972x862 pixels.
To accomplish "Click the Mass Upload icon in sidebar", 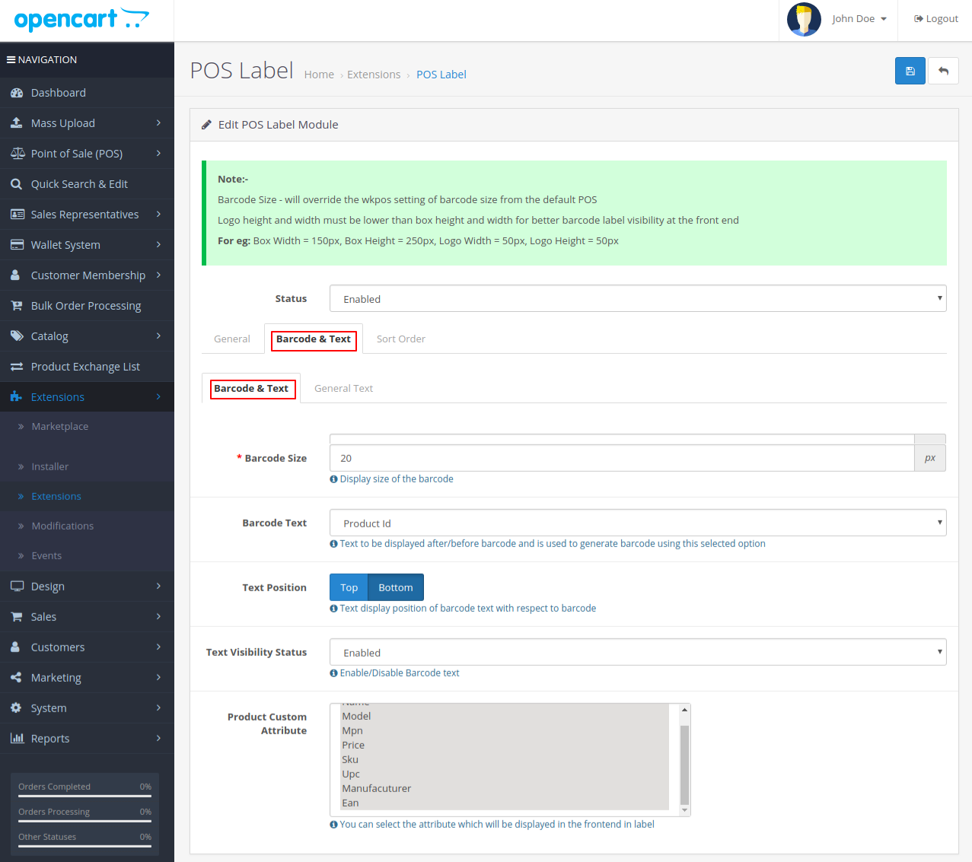I will pos(17,123).
